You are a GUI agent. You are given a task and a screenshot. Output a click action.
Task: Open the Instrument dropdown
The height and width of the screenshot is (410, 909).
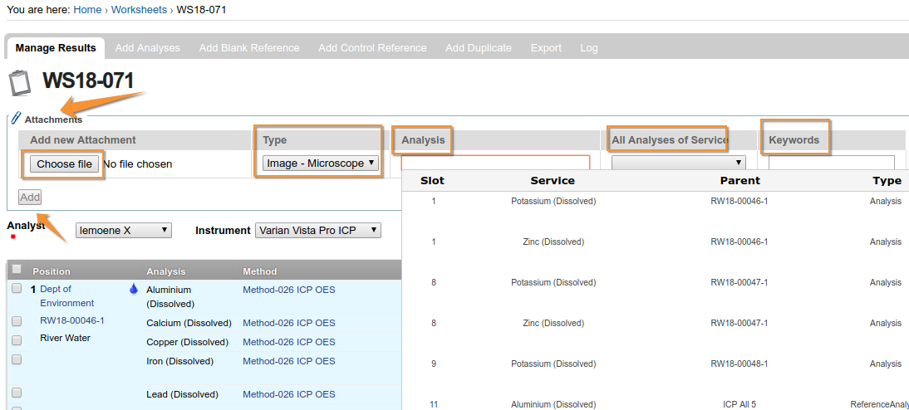coord(317,230)
